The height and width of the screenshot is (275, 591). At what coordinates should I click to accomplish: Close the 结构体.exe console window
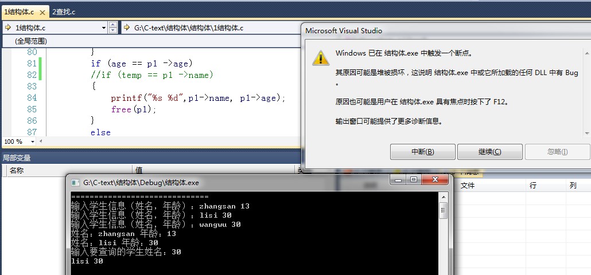point(434,179)
